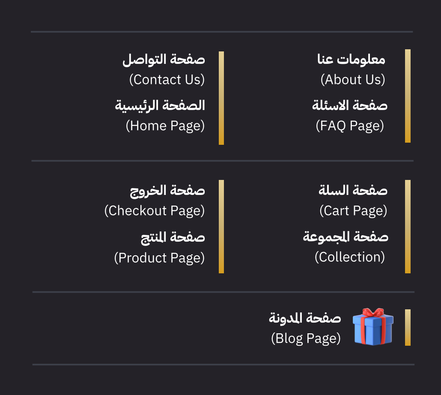
Task: Go to the Home Page link
Action: pyautogui.click(x=165, y=126)
